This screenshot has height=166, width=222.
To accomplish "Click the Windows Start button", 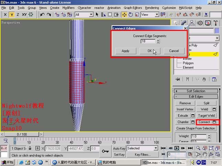I will point(7,163).
